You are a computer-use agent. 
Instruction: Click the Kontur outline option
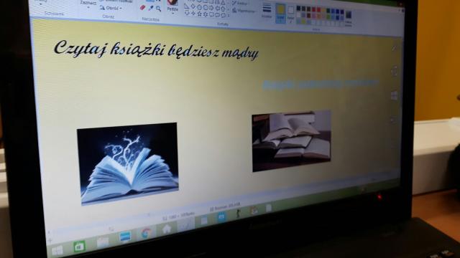click(x=240, y=3)
